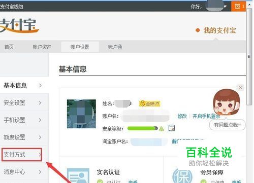This screenshot has width=254, height=183.
Task: Select 安全设置 in the sidebar
Action: (24, 102)
